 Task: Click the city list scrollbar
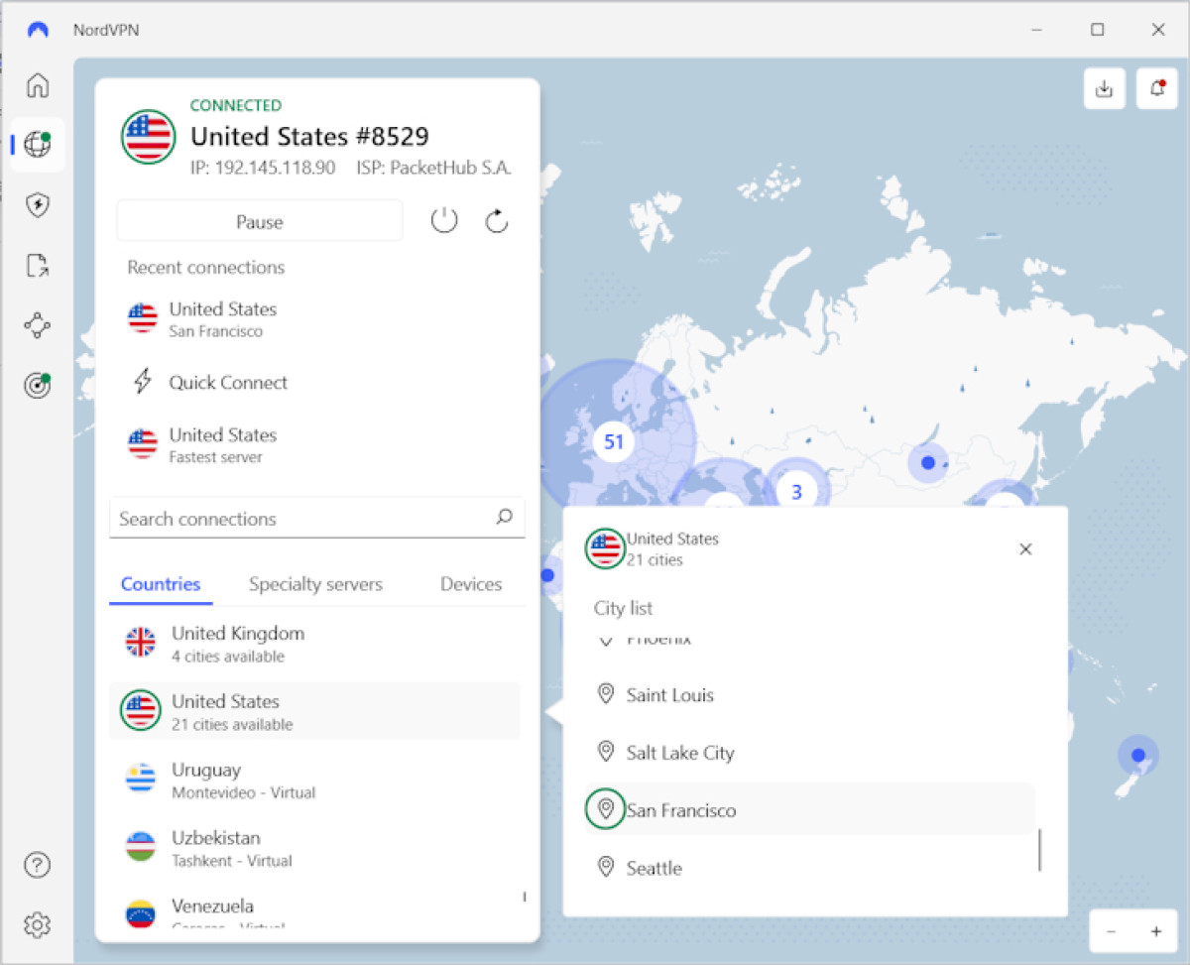pyautogui.click(x=1039, y=850)
